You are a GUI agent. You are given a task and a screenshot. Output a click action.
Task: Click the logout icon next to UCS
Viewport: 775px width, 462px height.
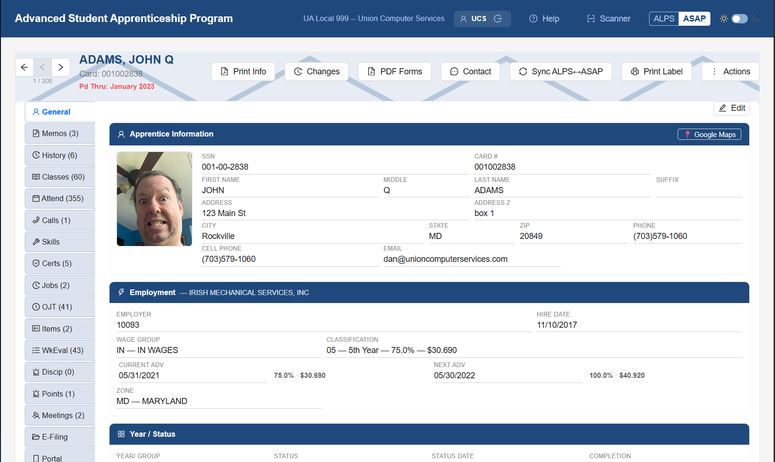(x=498, y=19)
